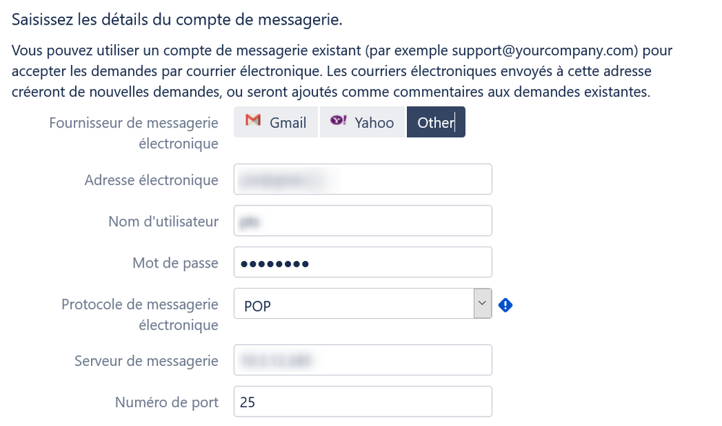This screenshot has height=426, width=722.
Task: Click the "Serveur de messagerie" label
Action: [147, 360]
